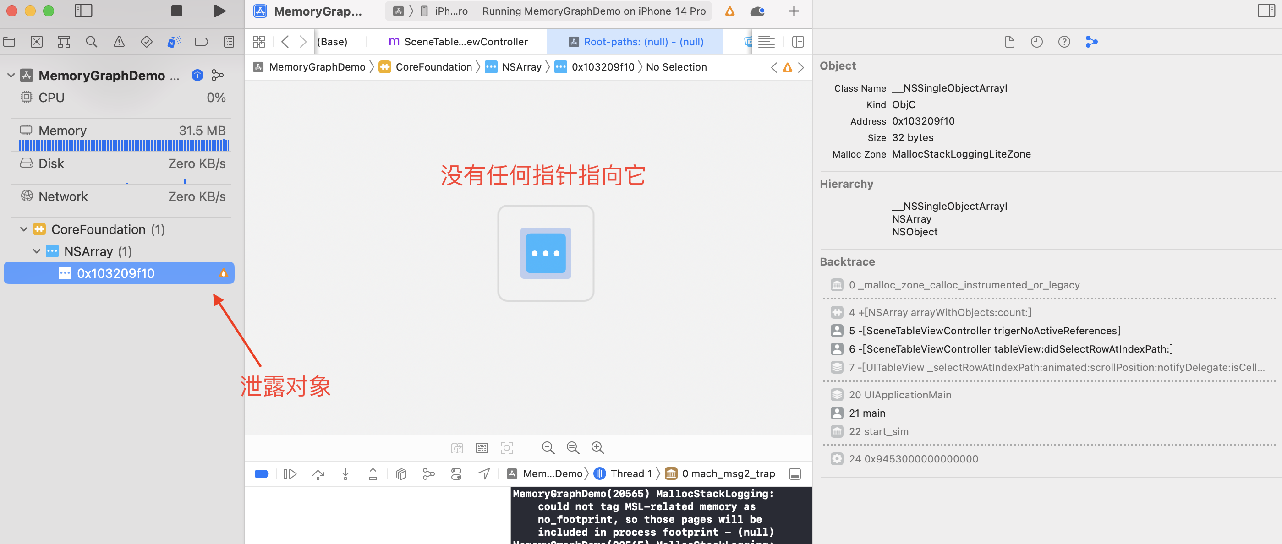Switch to the SceneTable...ewController tab
Image resolution: width=1282 pixels, height=544 pixels.
pos(458,42)
